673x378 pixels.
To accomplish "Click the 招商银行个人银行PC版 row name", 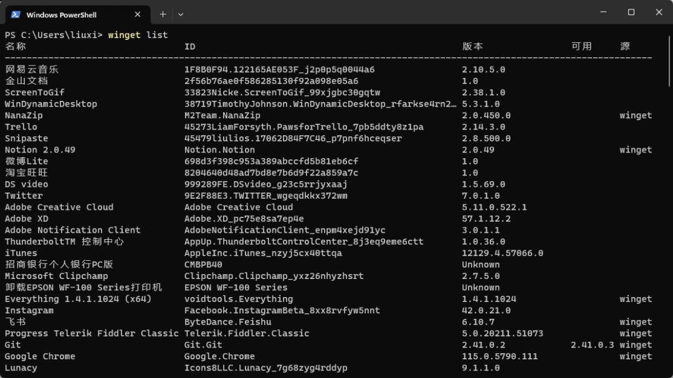I will pyautogui.click(x=59, y=264).
